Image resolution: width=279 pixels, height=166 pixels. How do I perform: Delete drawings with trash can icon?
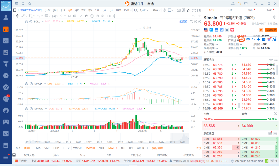(103, 16)
